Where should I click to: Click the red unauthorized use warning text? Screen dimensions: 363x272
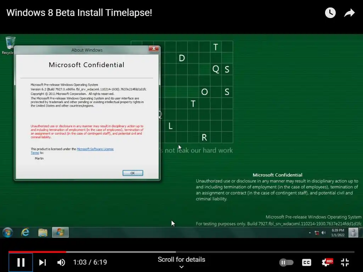point(87,132)
